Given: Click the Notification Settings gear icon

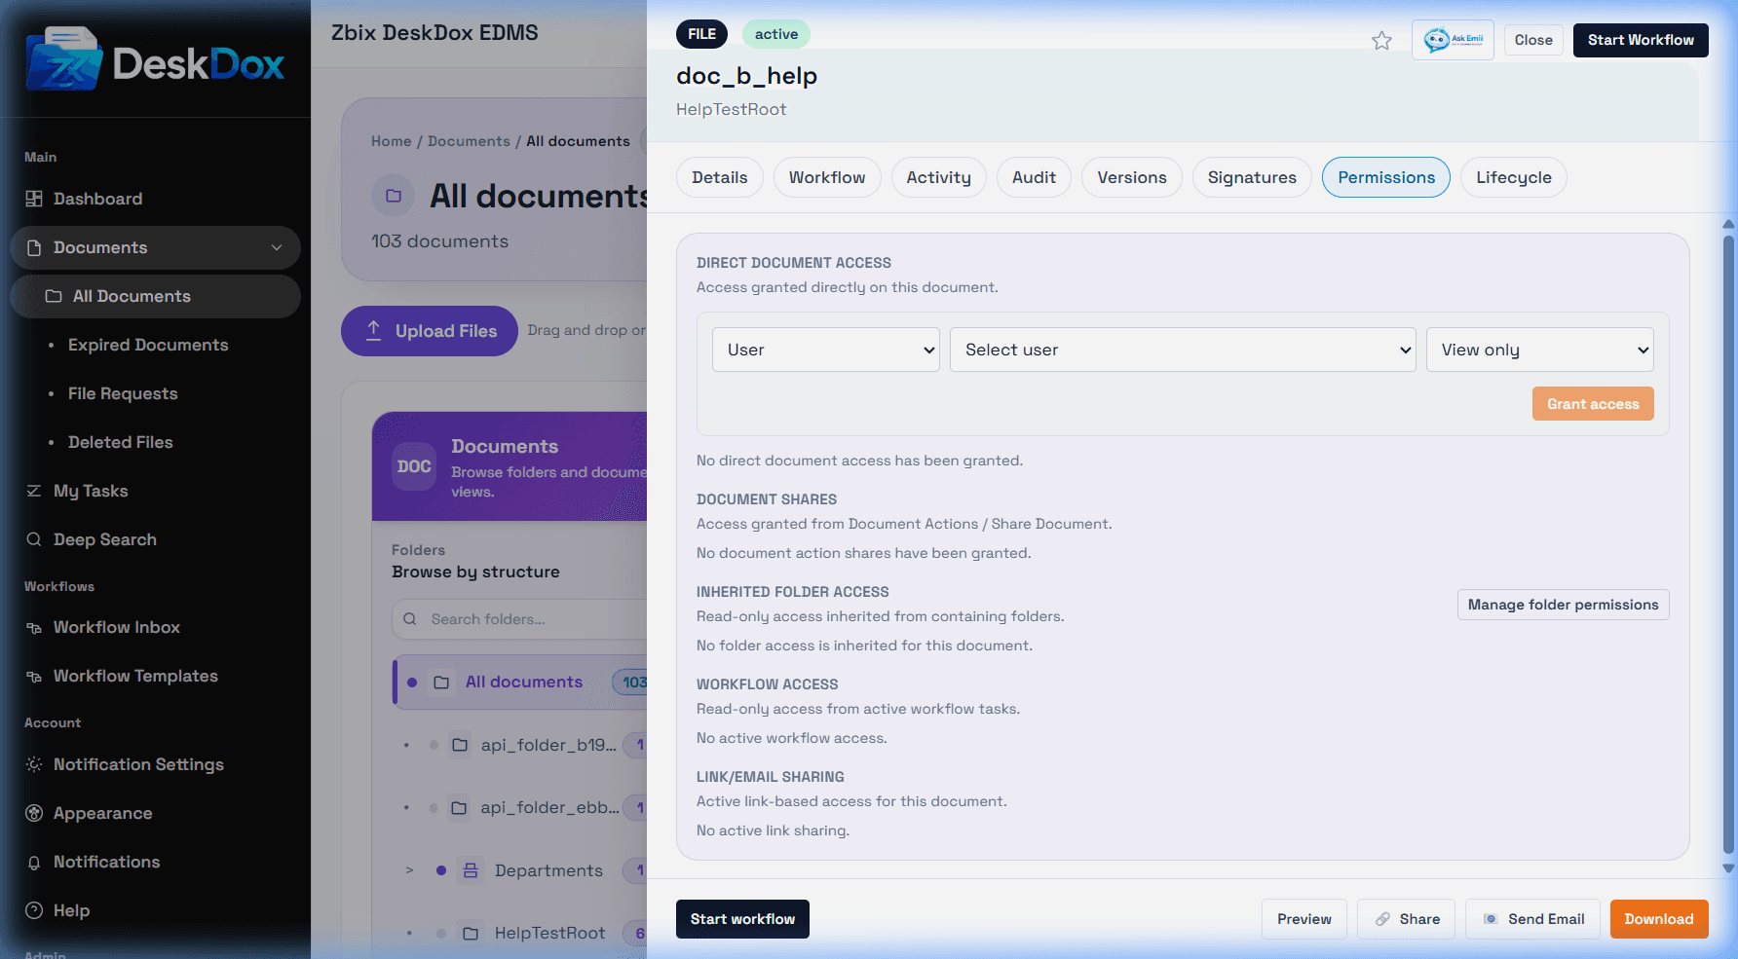Looking at the screenshot, I should [x=34, y=764].
